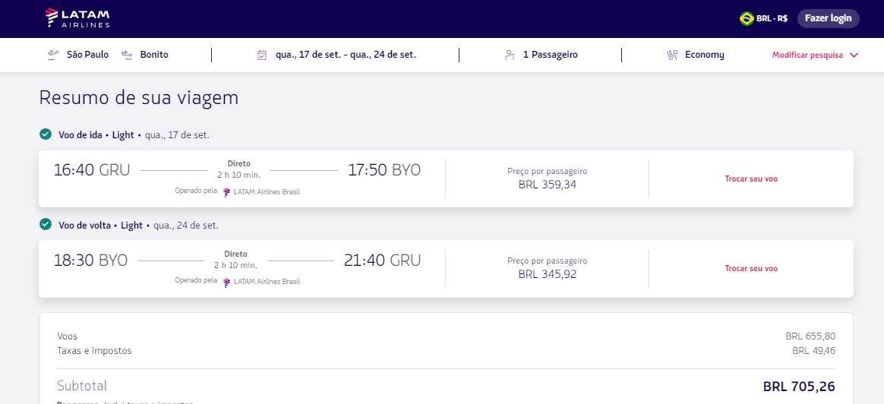
Task: Click the 16:40 GRU outbound flight card
Action: [237, 178]
